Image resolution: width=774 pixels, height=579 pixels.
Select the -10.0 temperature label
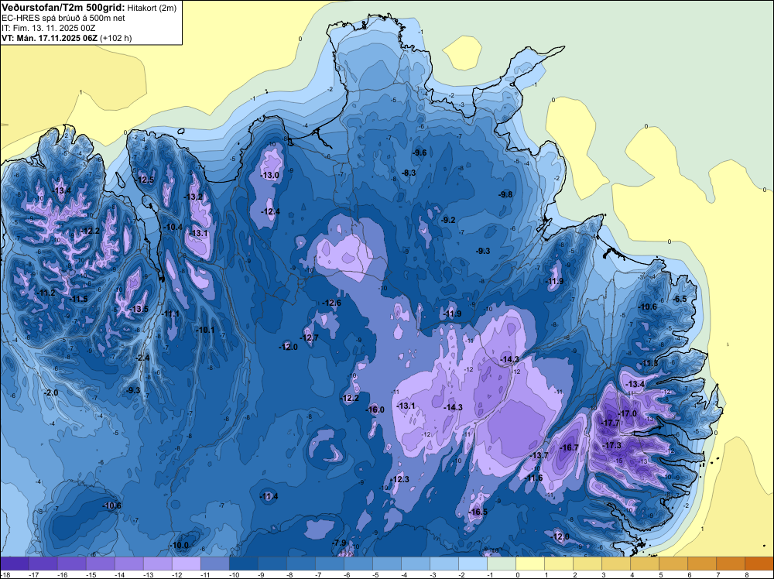coord(180,546)
